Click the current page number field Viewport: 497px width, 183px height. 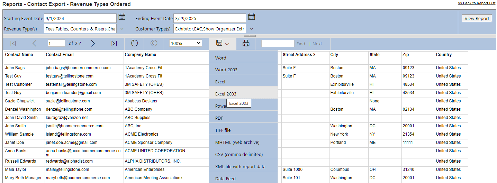pyautogui.click(x=56, y=44)
